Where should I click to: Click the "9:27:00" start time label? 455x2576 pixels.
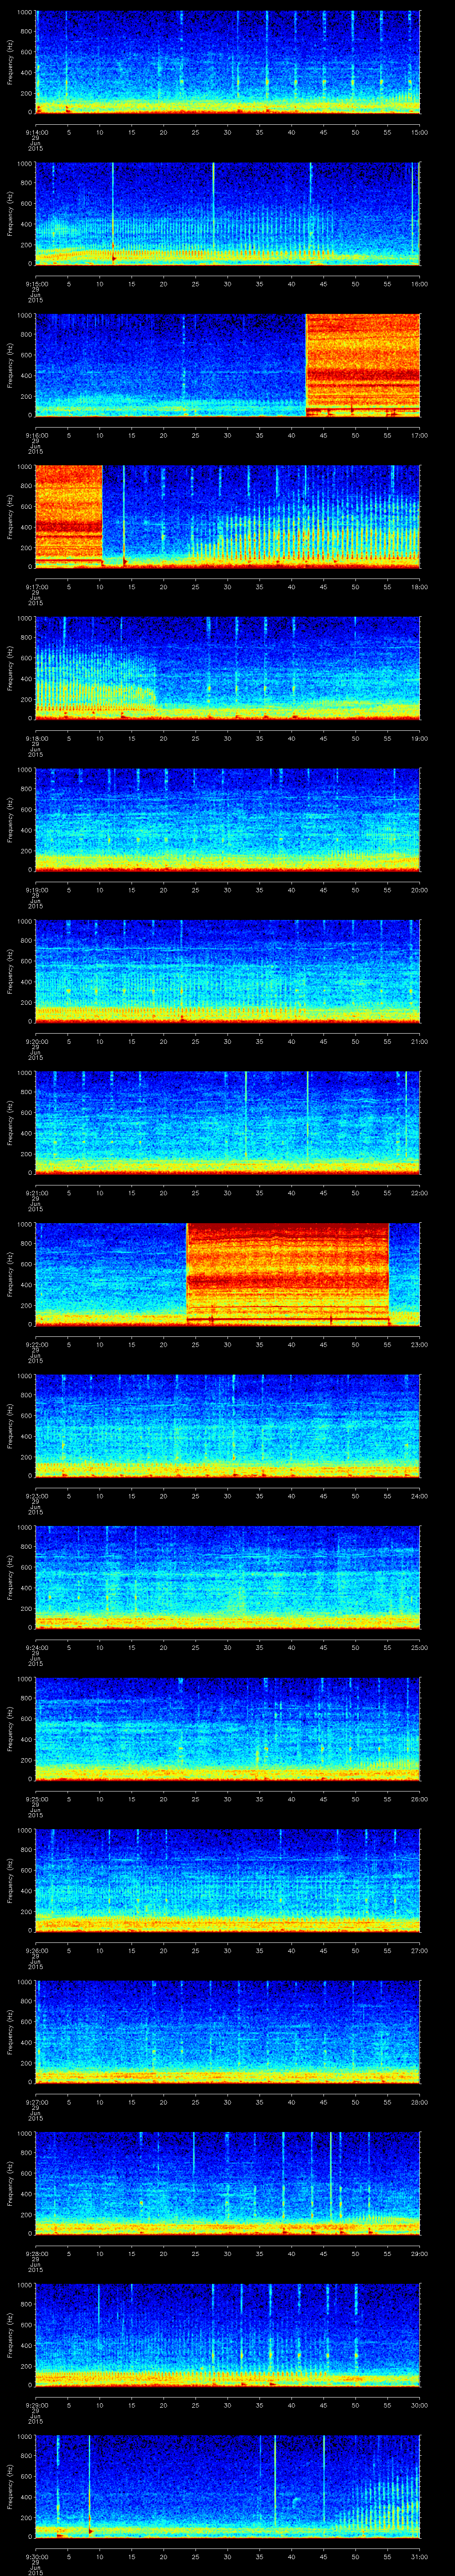tap(37, 2102)
